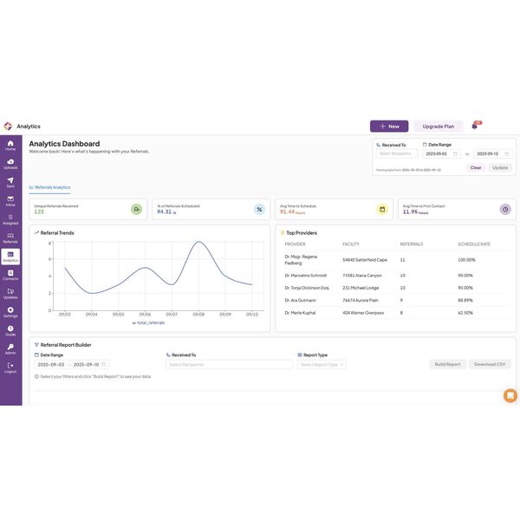This screenshot has height=520, width=520.
Task: Click facility 74381 Alana Canyon
Action: (x=362, y=276)
